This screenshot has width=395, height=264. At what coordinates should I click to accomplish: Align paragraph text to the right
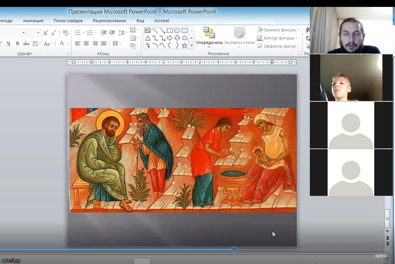95,43
